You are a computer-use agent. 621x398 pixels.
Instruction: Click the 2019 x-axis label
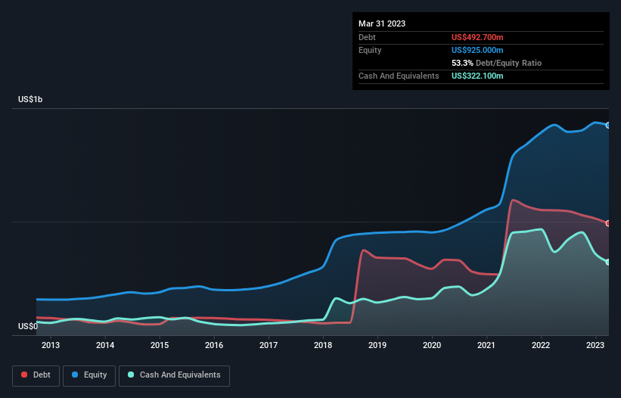click(x=377, y=345)
